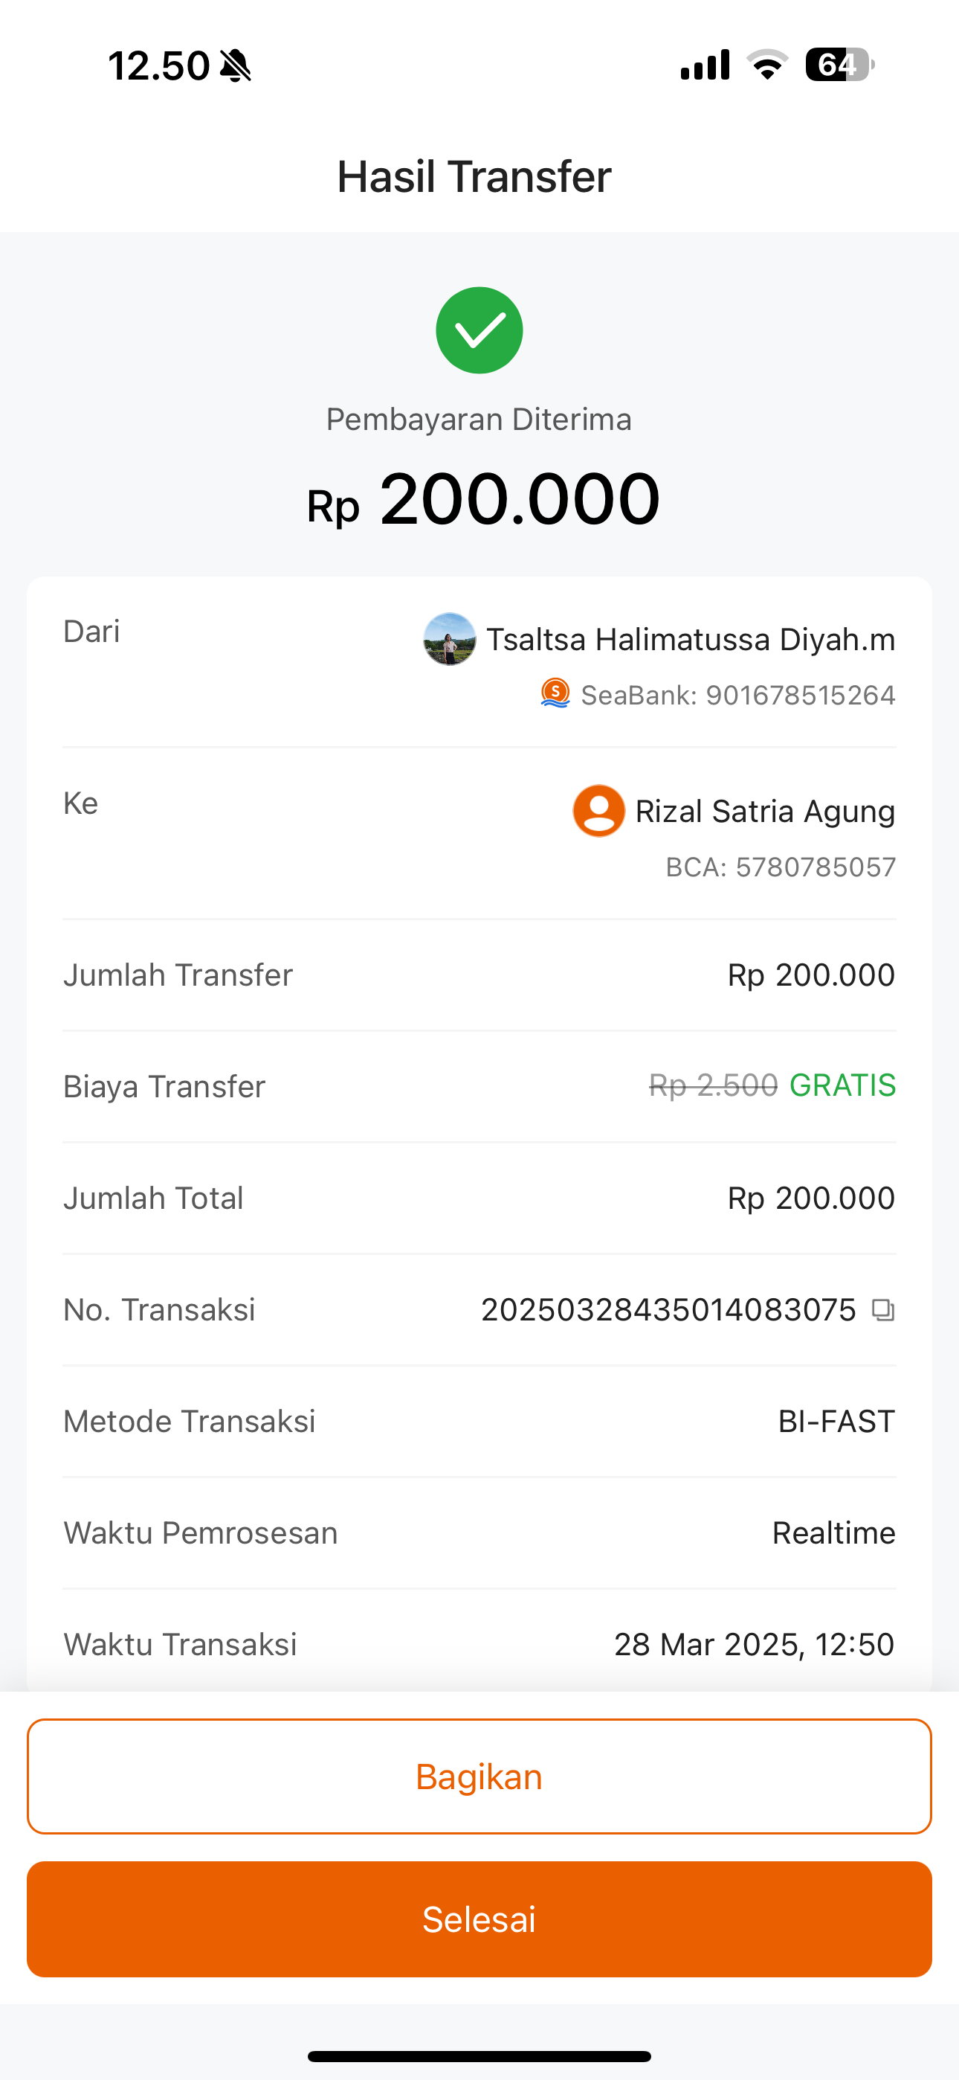Screen dimensions: 959x2080
Task: Tap the battery level indicator
Action: tap(839, 65)
